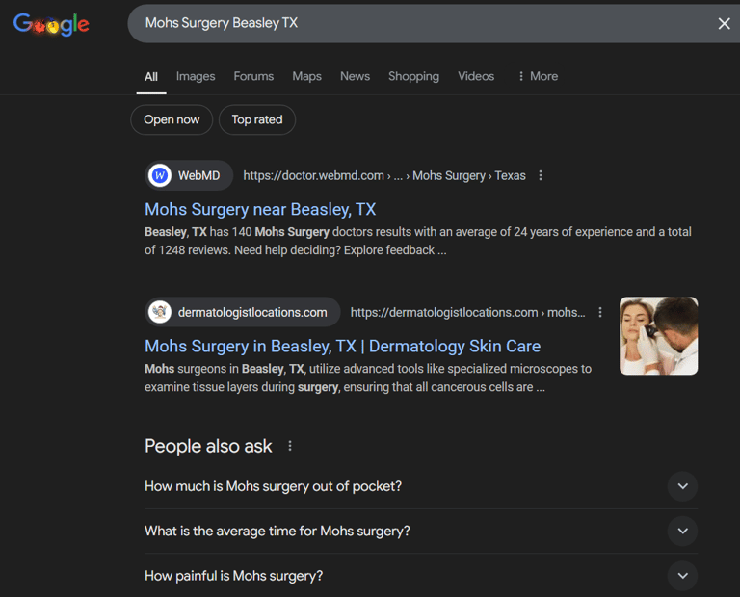The image size is (740, 597).
Task: Select the All results tab
Action: point(151,76)
